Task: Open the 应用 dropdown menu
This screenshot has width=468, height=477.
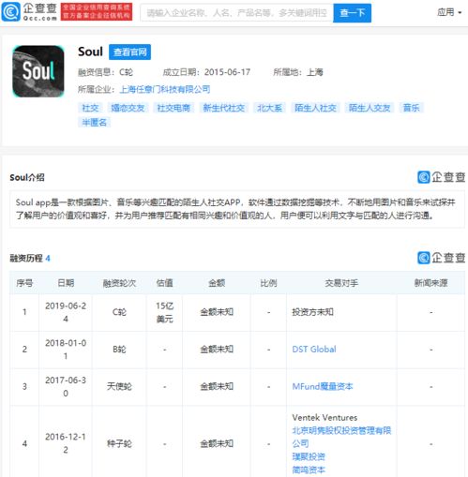Action: 449,12
